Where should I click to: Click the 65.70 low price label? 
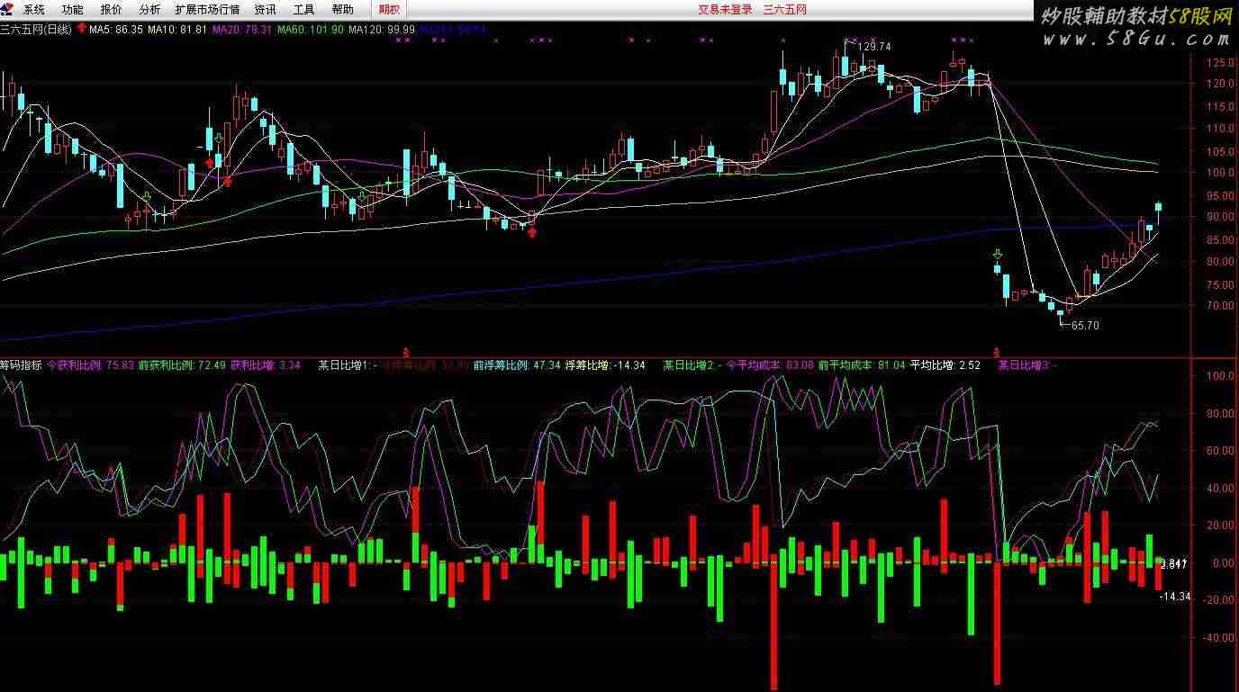(1085, 326)
